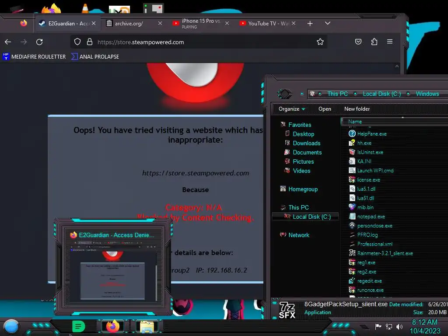Select This PC in navigation pane

298,207
